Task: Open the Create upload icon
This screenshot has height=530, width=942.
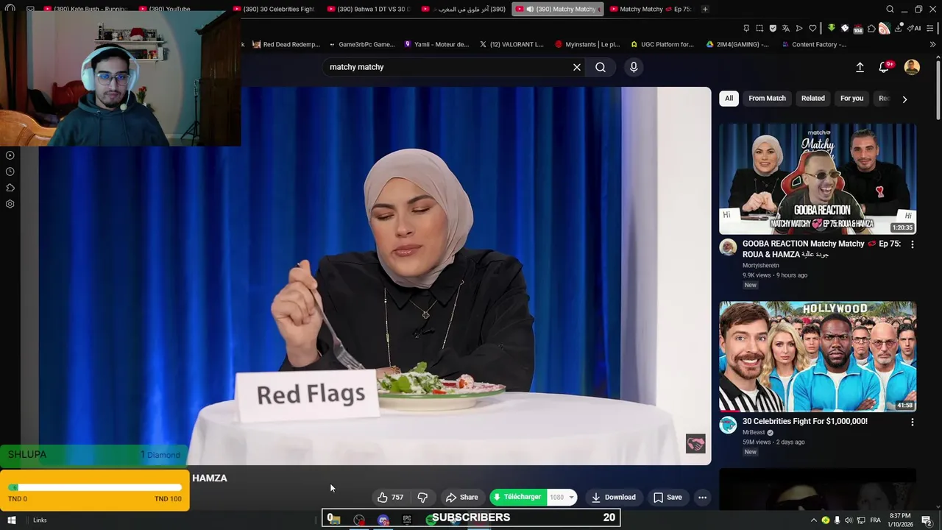Action: click(860, 67)
